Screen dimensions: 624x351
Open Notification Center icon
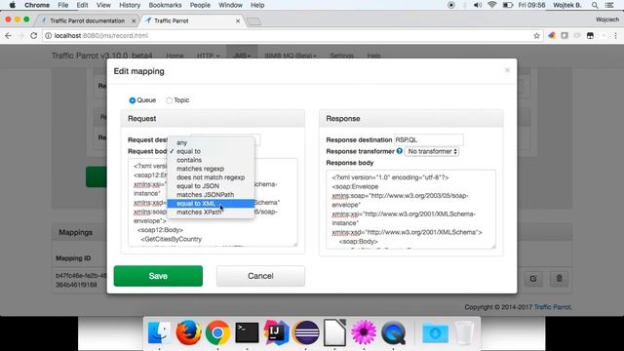click(609, 5)
